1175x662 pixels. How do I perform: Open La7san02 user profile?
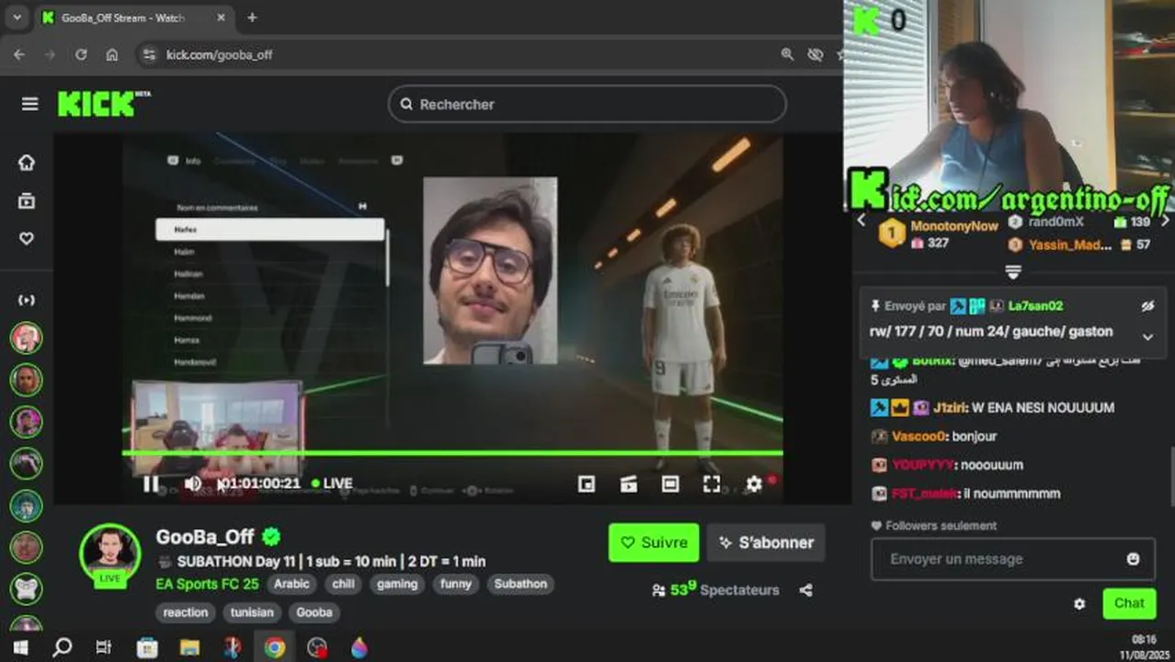[1035, 305]
